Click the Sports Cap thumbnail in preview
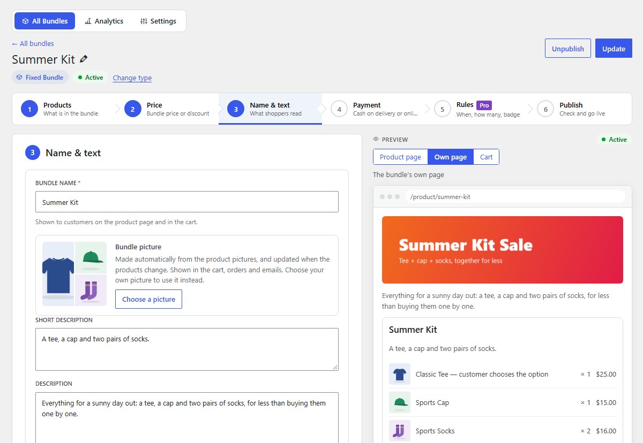This screenshot has height=443, width=643. point(400,402)
